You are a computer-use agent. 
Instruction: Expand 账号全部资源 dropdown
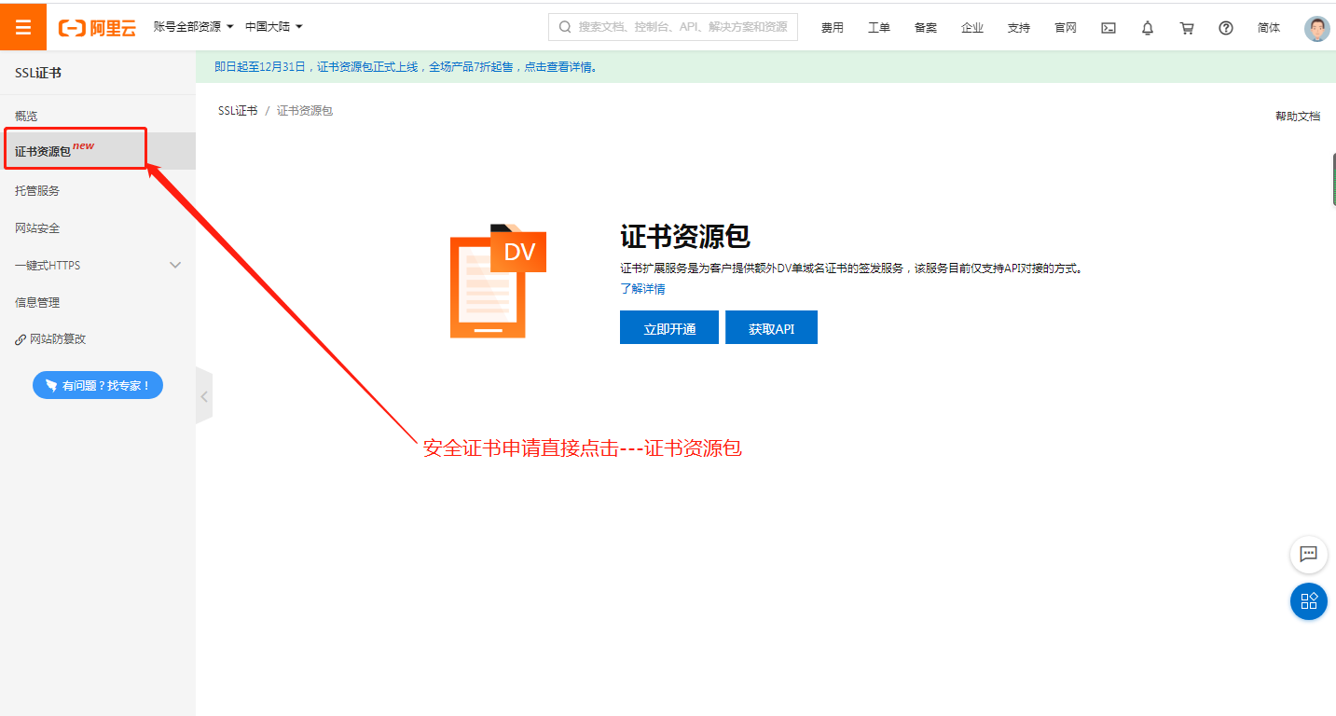(194, 27)
